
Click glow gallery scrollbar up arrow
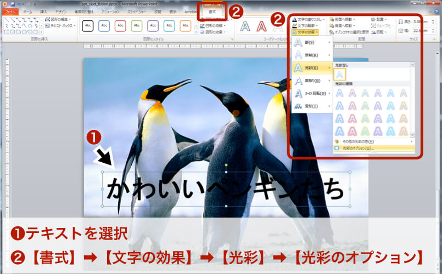click(412, 65)
